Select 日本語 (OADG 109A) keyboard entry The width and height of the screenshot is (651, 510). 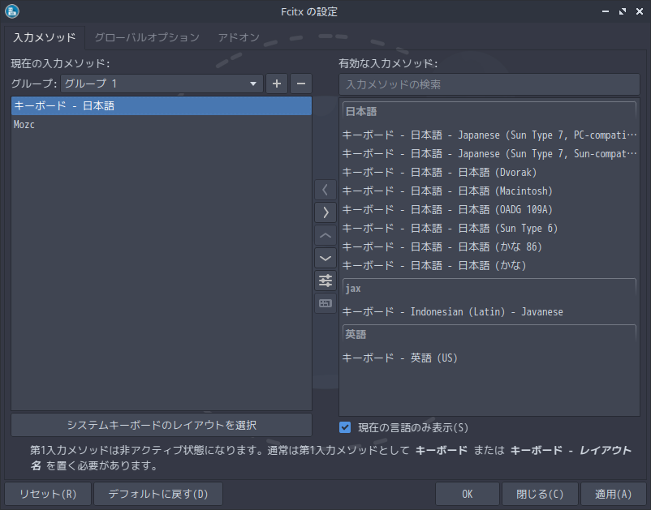point(489,210)
